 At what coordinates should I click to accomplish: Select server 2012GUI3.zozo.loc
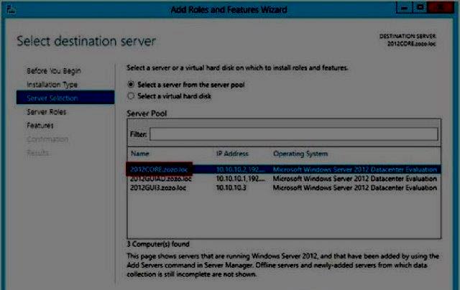[x=158, y=188]
